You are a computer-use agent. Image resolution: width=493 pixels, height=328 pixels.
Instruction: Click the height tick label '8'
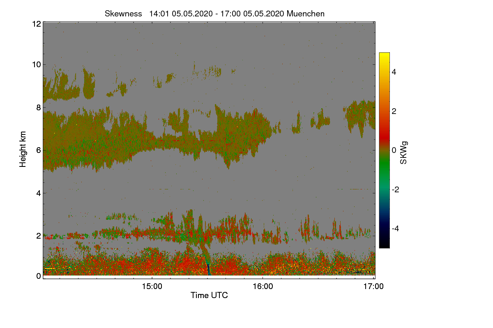click(x=39, y=107)
